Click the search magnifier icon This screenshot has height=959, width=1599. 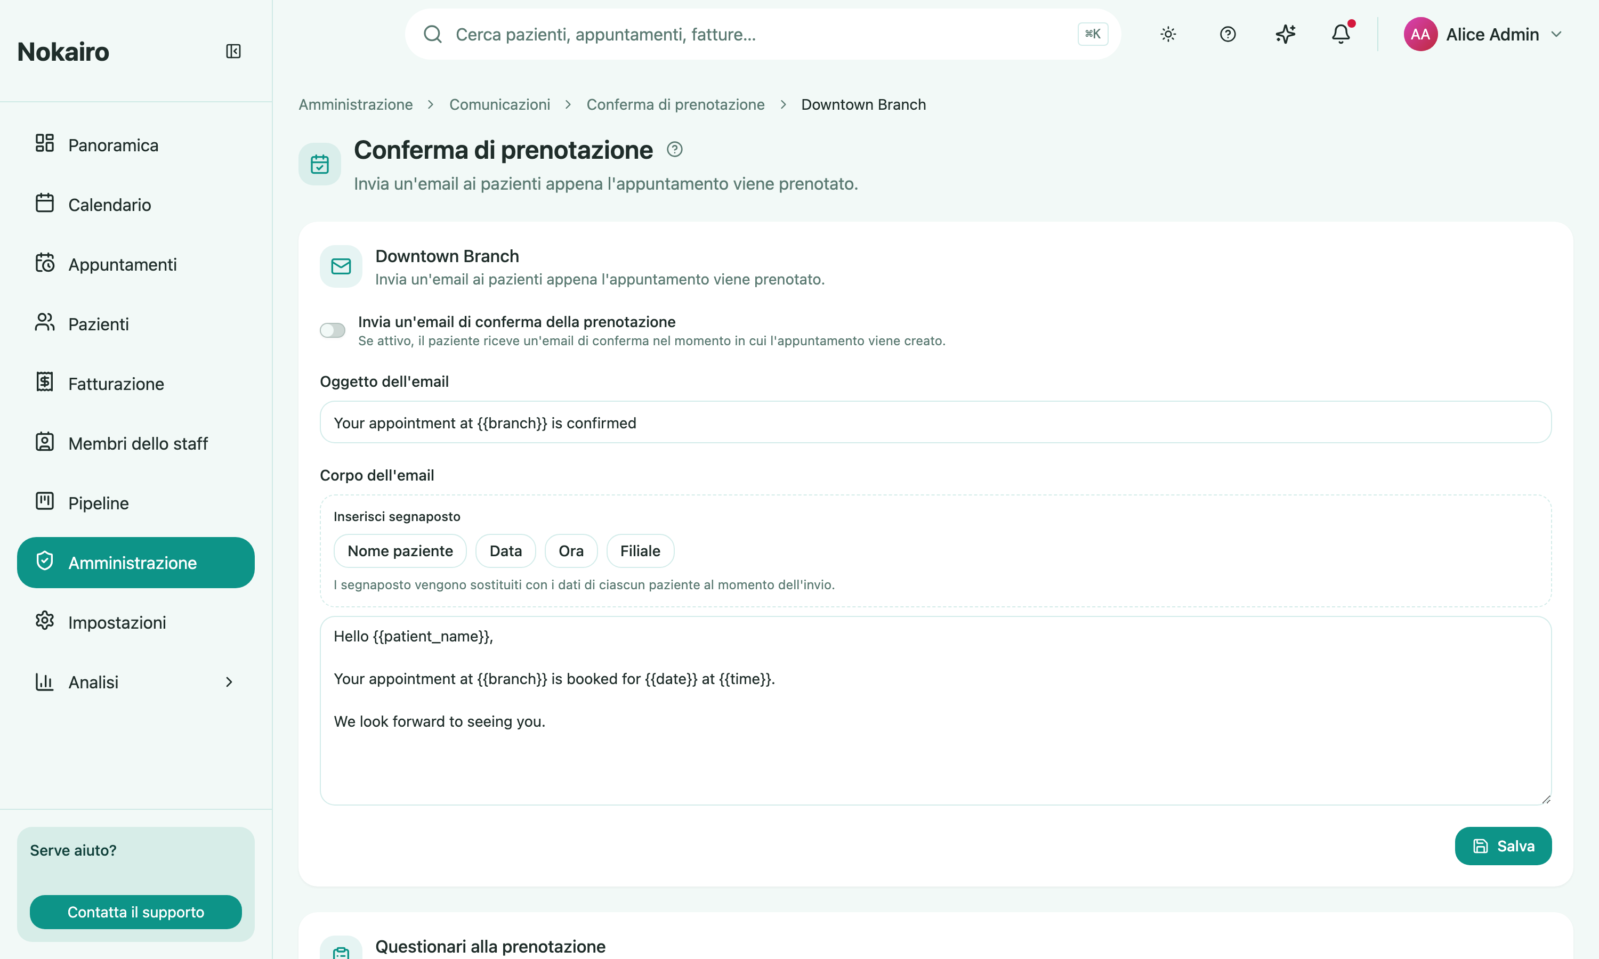[x=432, y=34]
